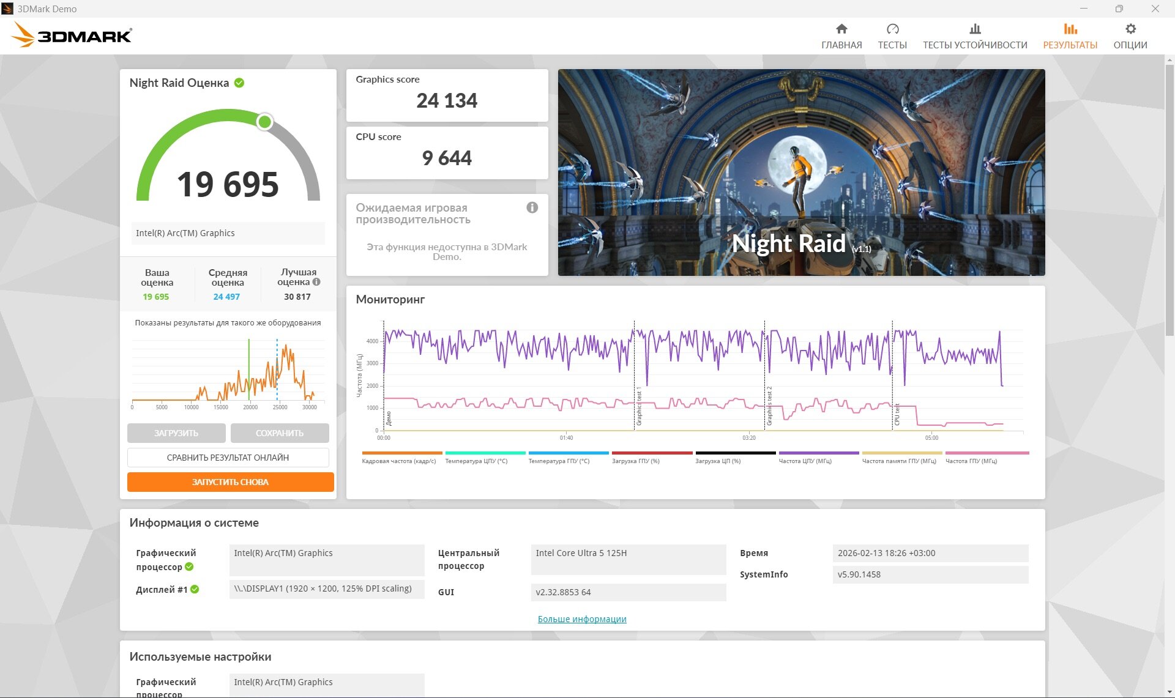Click green check beside Дисплей #1
Screen dimensions: 1175x698
[195, 589]
